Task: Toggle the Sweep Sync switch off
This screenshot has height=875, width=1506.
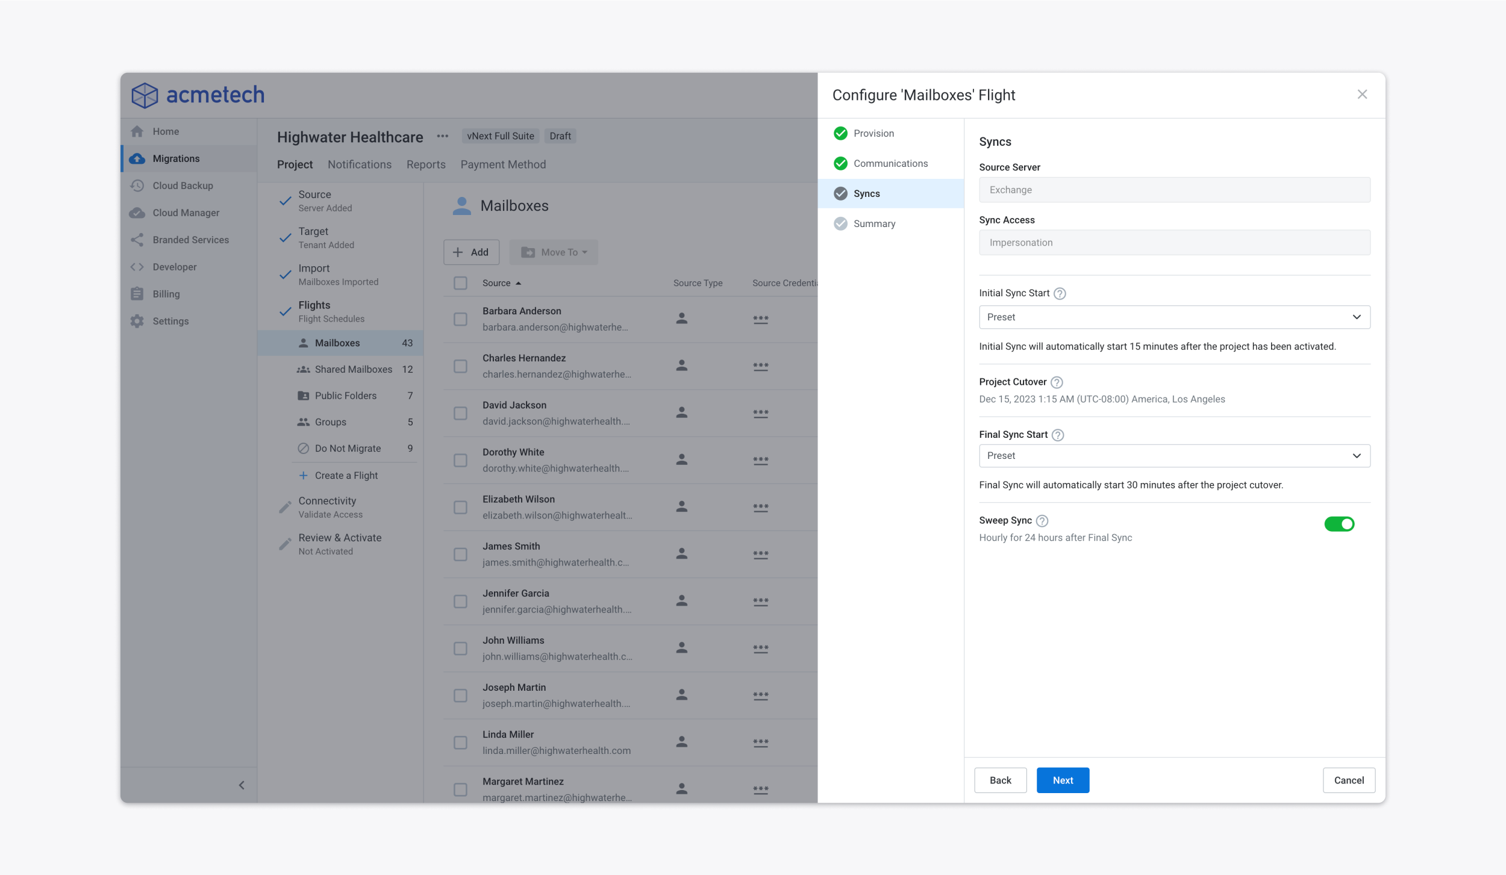Action: [1339, 524]
